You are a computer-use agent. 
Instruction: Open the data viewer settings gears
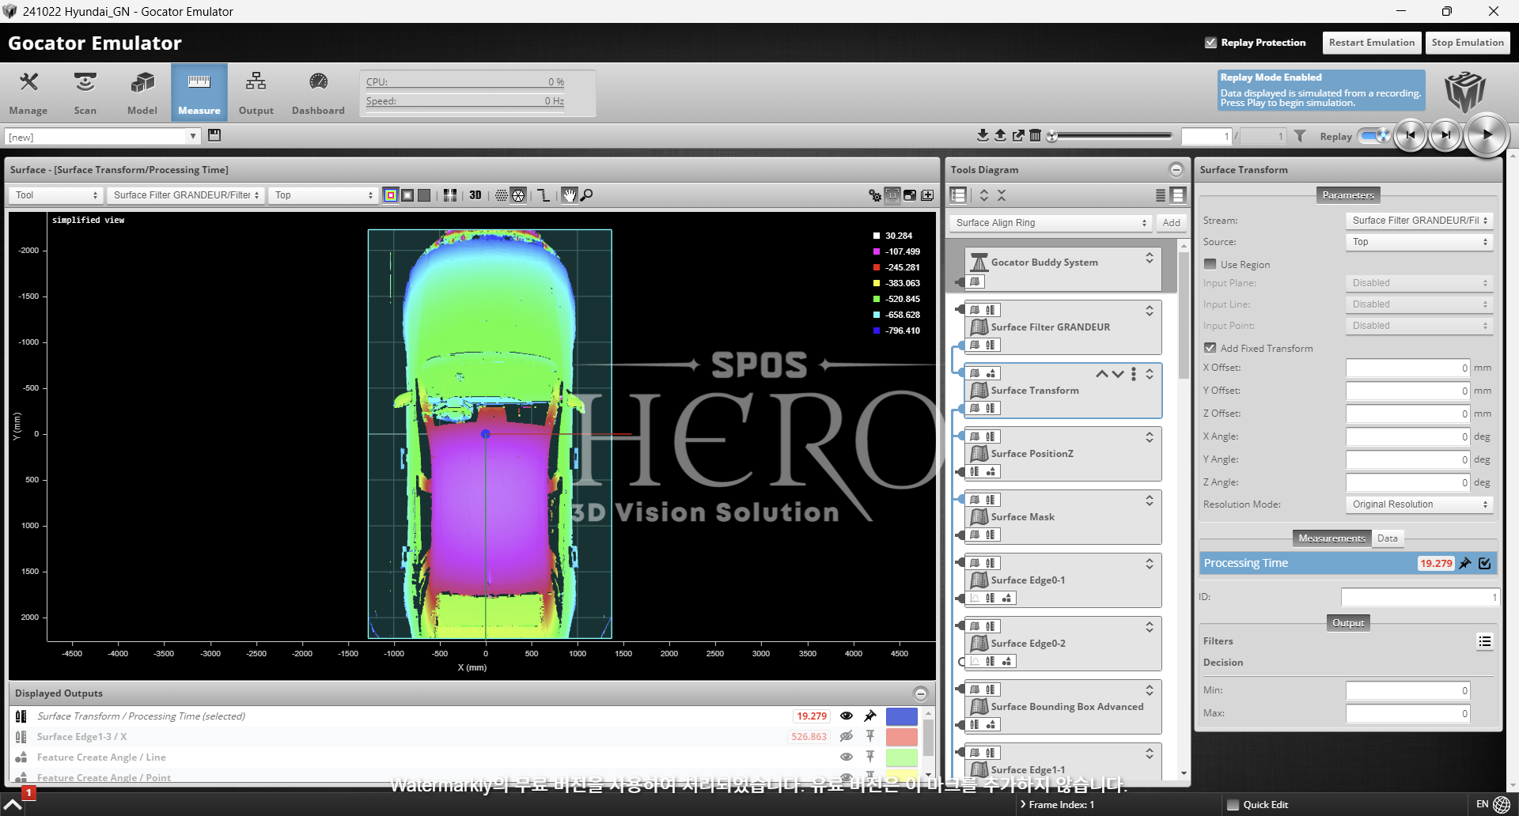875,195
